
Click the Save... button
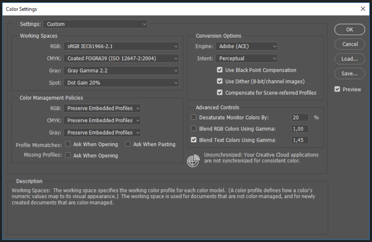click(350, 74)
